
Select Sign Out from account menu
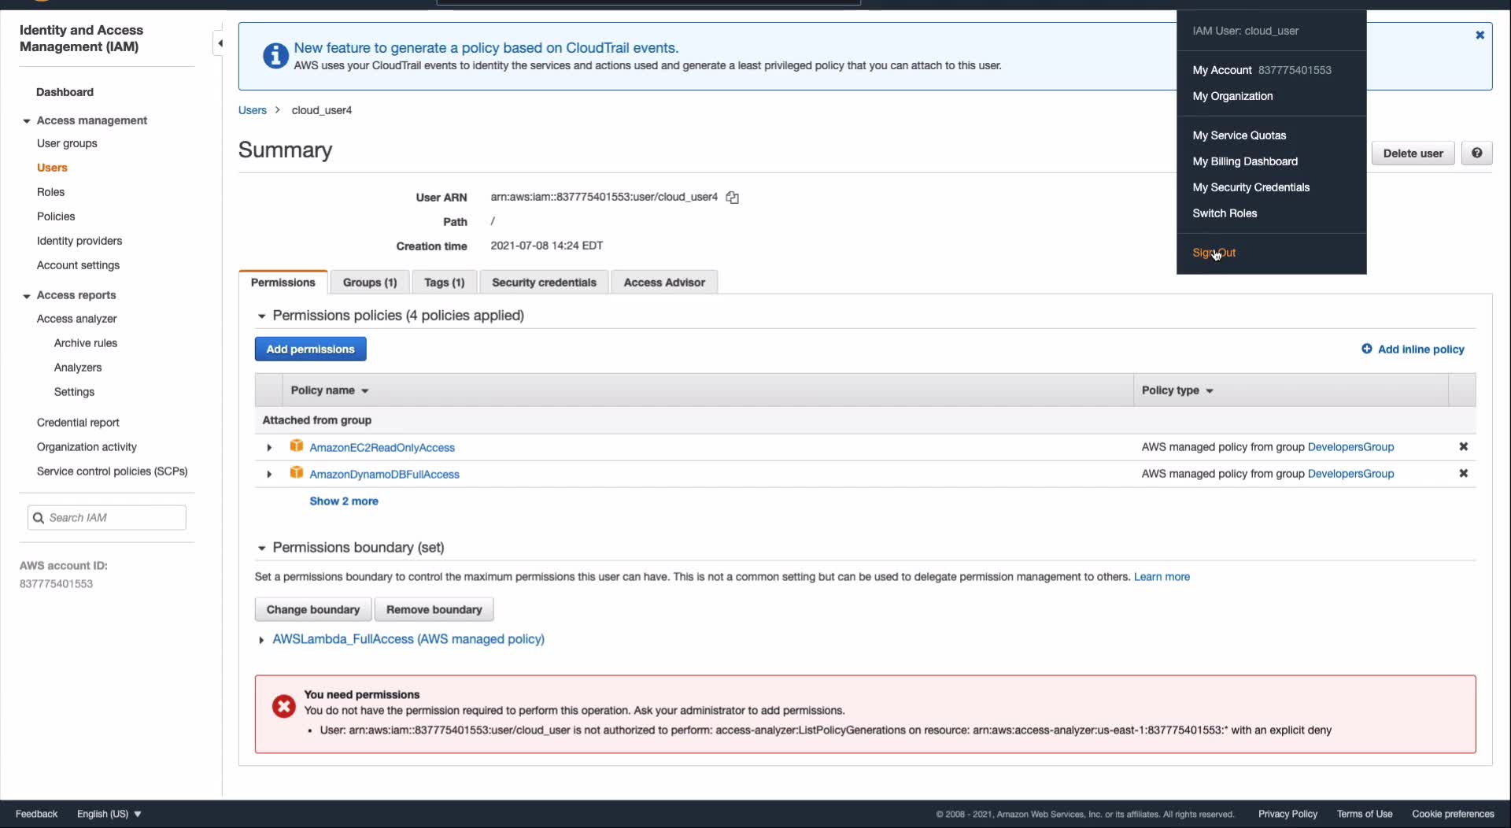point(1214,253)
